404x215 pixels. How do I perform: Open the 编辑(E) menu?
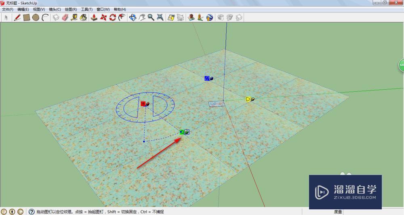click(23, 9)
